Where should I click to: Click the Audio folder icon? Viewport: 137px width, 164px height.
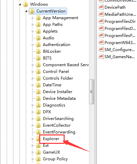(x=39, y=38)
